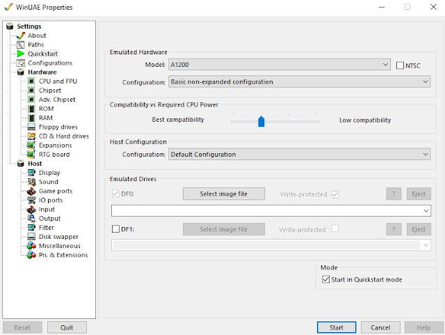Click the Expansions board icon
The image size is (445, 335).
click(x=31, y=145)
